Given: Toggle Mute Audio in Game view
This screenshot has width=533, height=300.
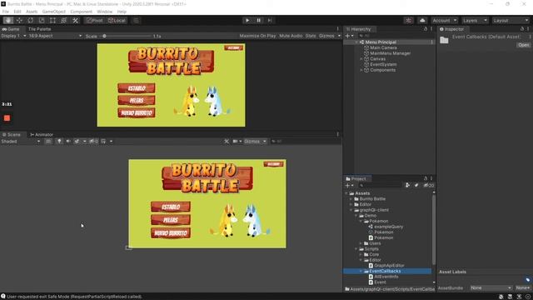Looking at the screenshot, I should 291,36.
